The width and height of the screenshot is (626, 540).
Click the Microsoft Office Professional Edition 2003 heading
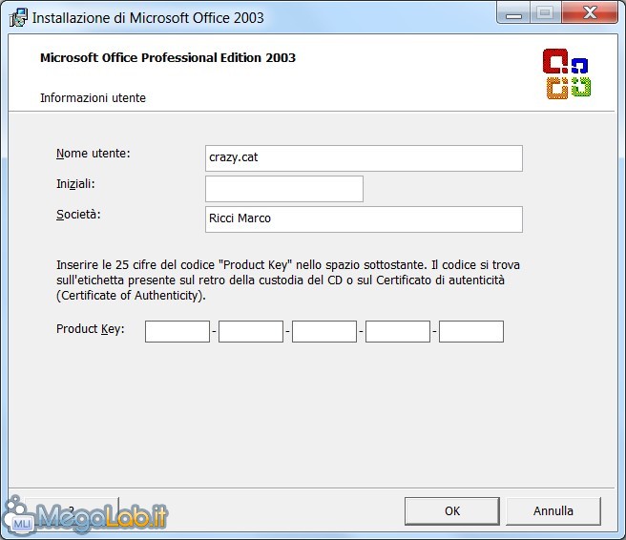168,58
